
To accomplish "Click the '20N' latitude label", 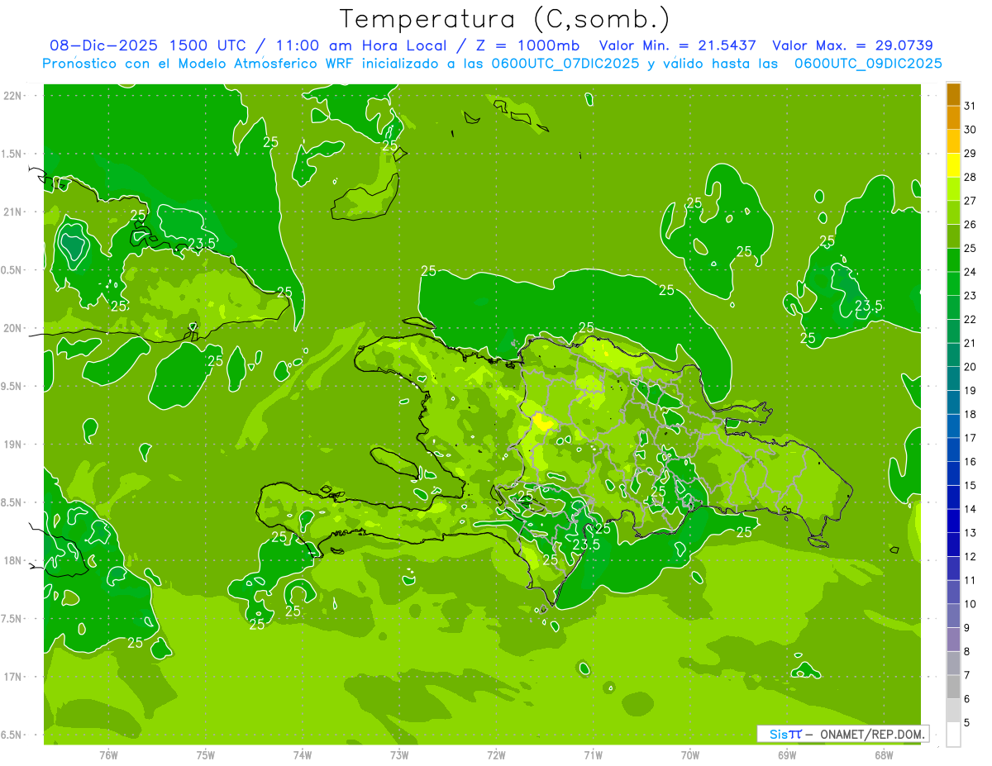I will [13, 328].
